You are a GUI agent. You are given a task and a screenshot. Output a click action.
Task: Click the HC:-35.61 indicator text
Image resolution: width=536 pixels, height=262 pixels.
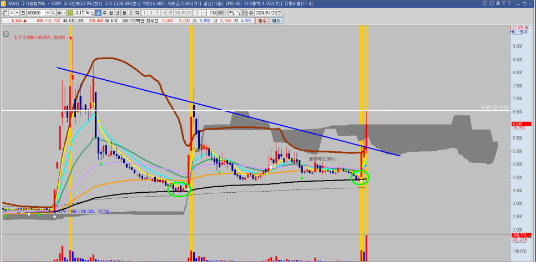pos(519,32)
